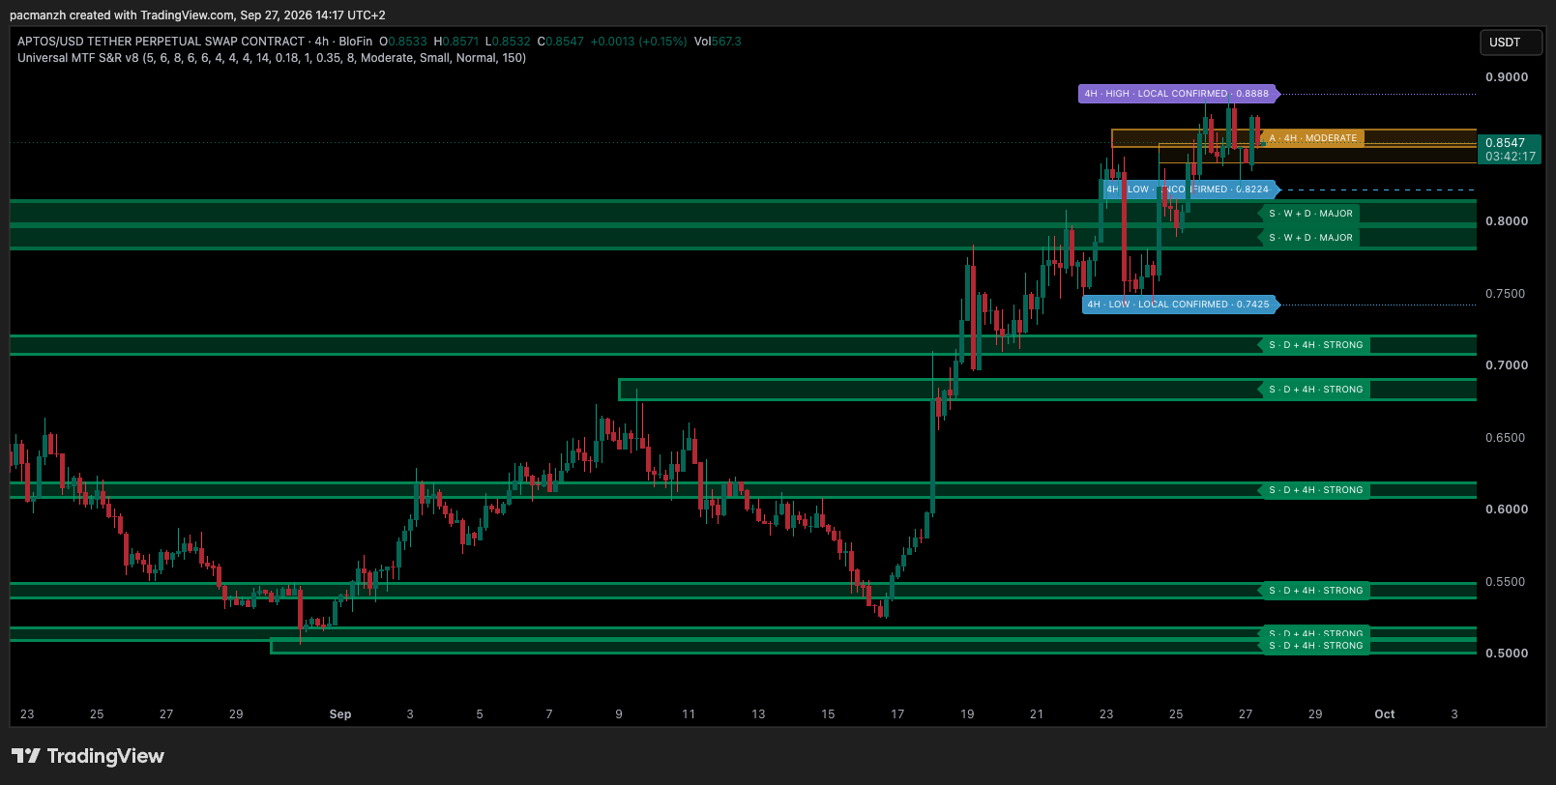Click the 4H HIGH LOCAL CONFIRMED 0.8888 label
This screenshot has height=785, width=1556.
click(x=1177, y=94)
